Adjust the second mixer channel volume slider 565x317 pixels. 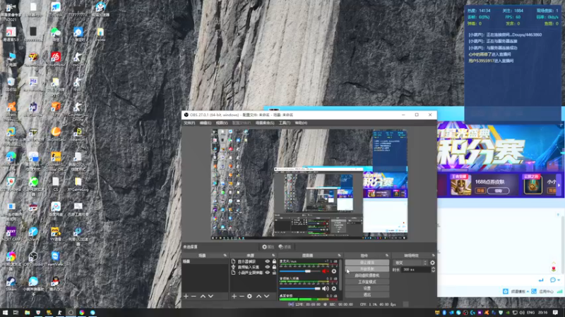click(x=299, y=288)
